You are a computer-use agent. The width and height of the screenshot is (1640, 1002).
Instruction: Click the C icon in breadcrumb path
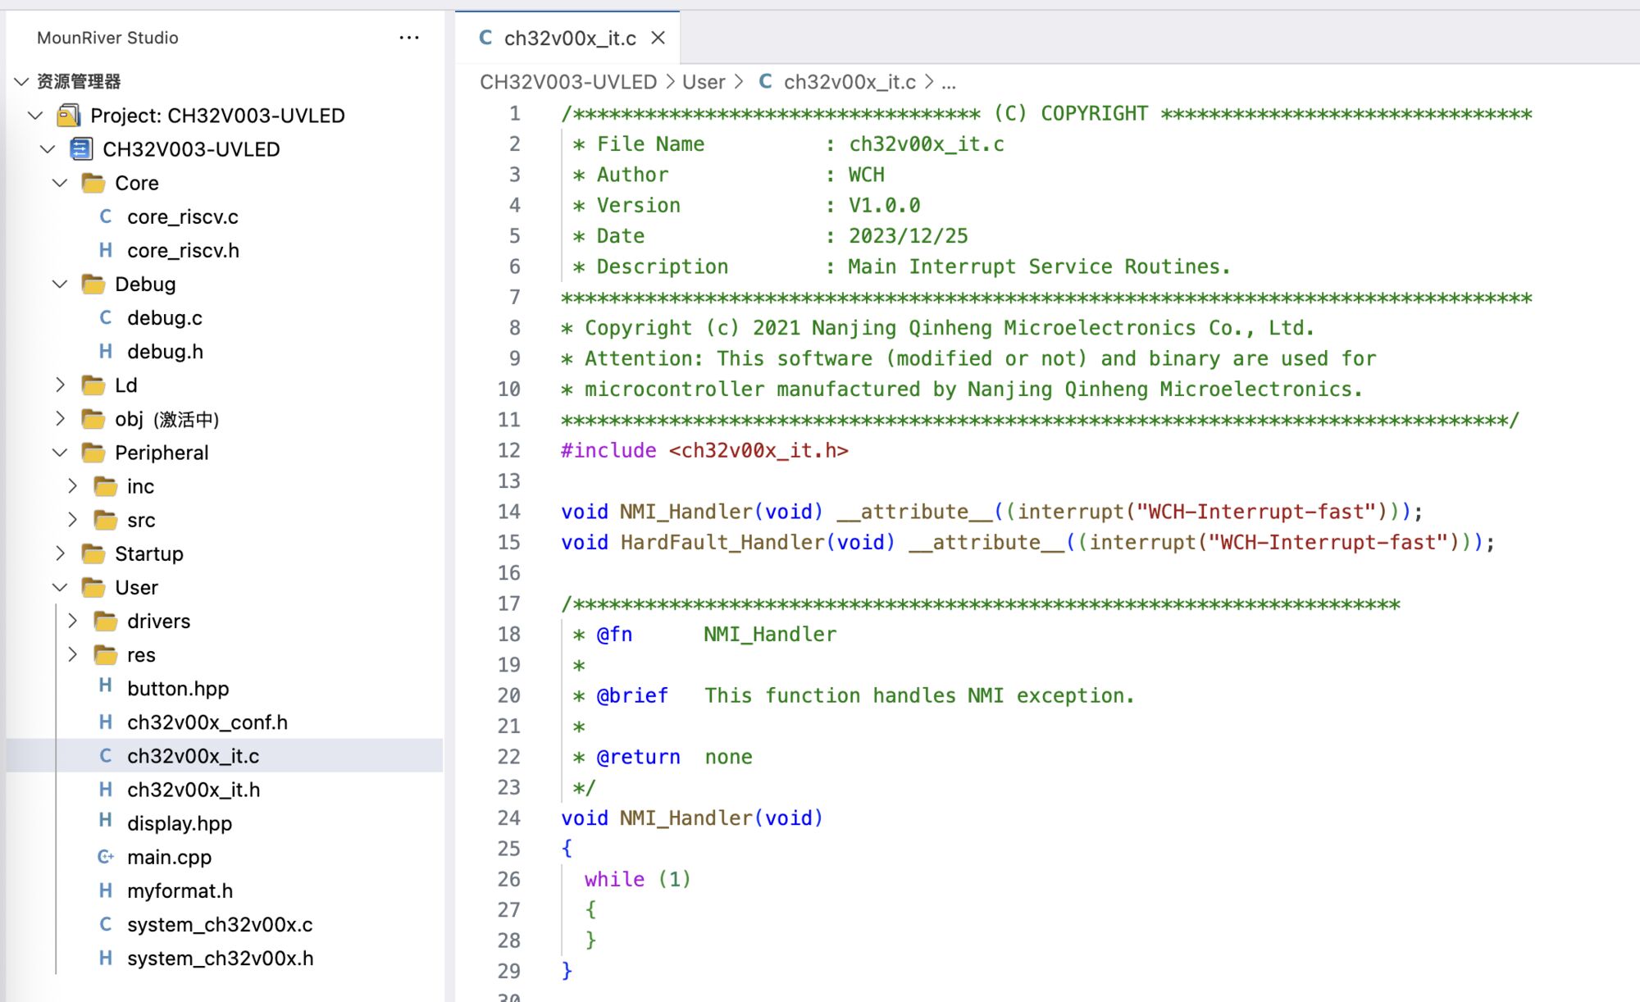[765, 82]
